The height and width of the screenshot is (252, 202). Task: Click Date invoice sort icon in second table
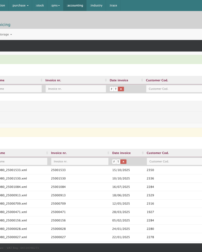click(x=143, y=153)
